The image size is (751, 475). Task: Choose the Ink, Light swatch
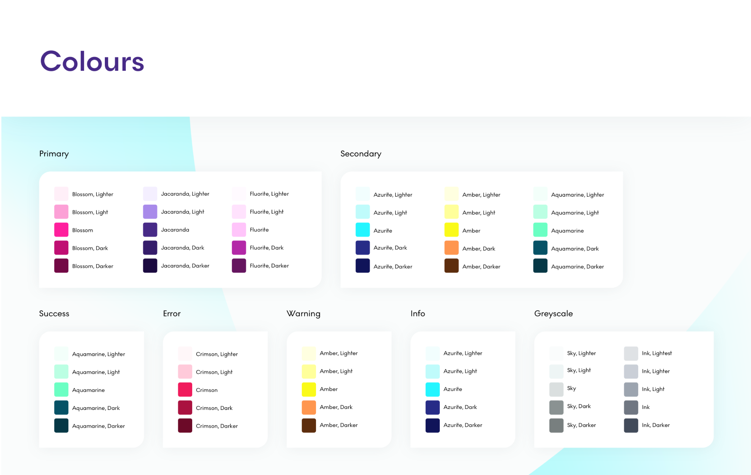tap(631, 389)
